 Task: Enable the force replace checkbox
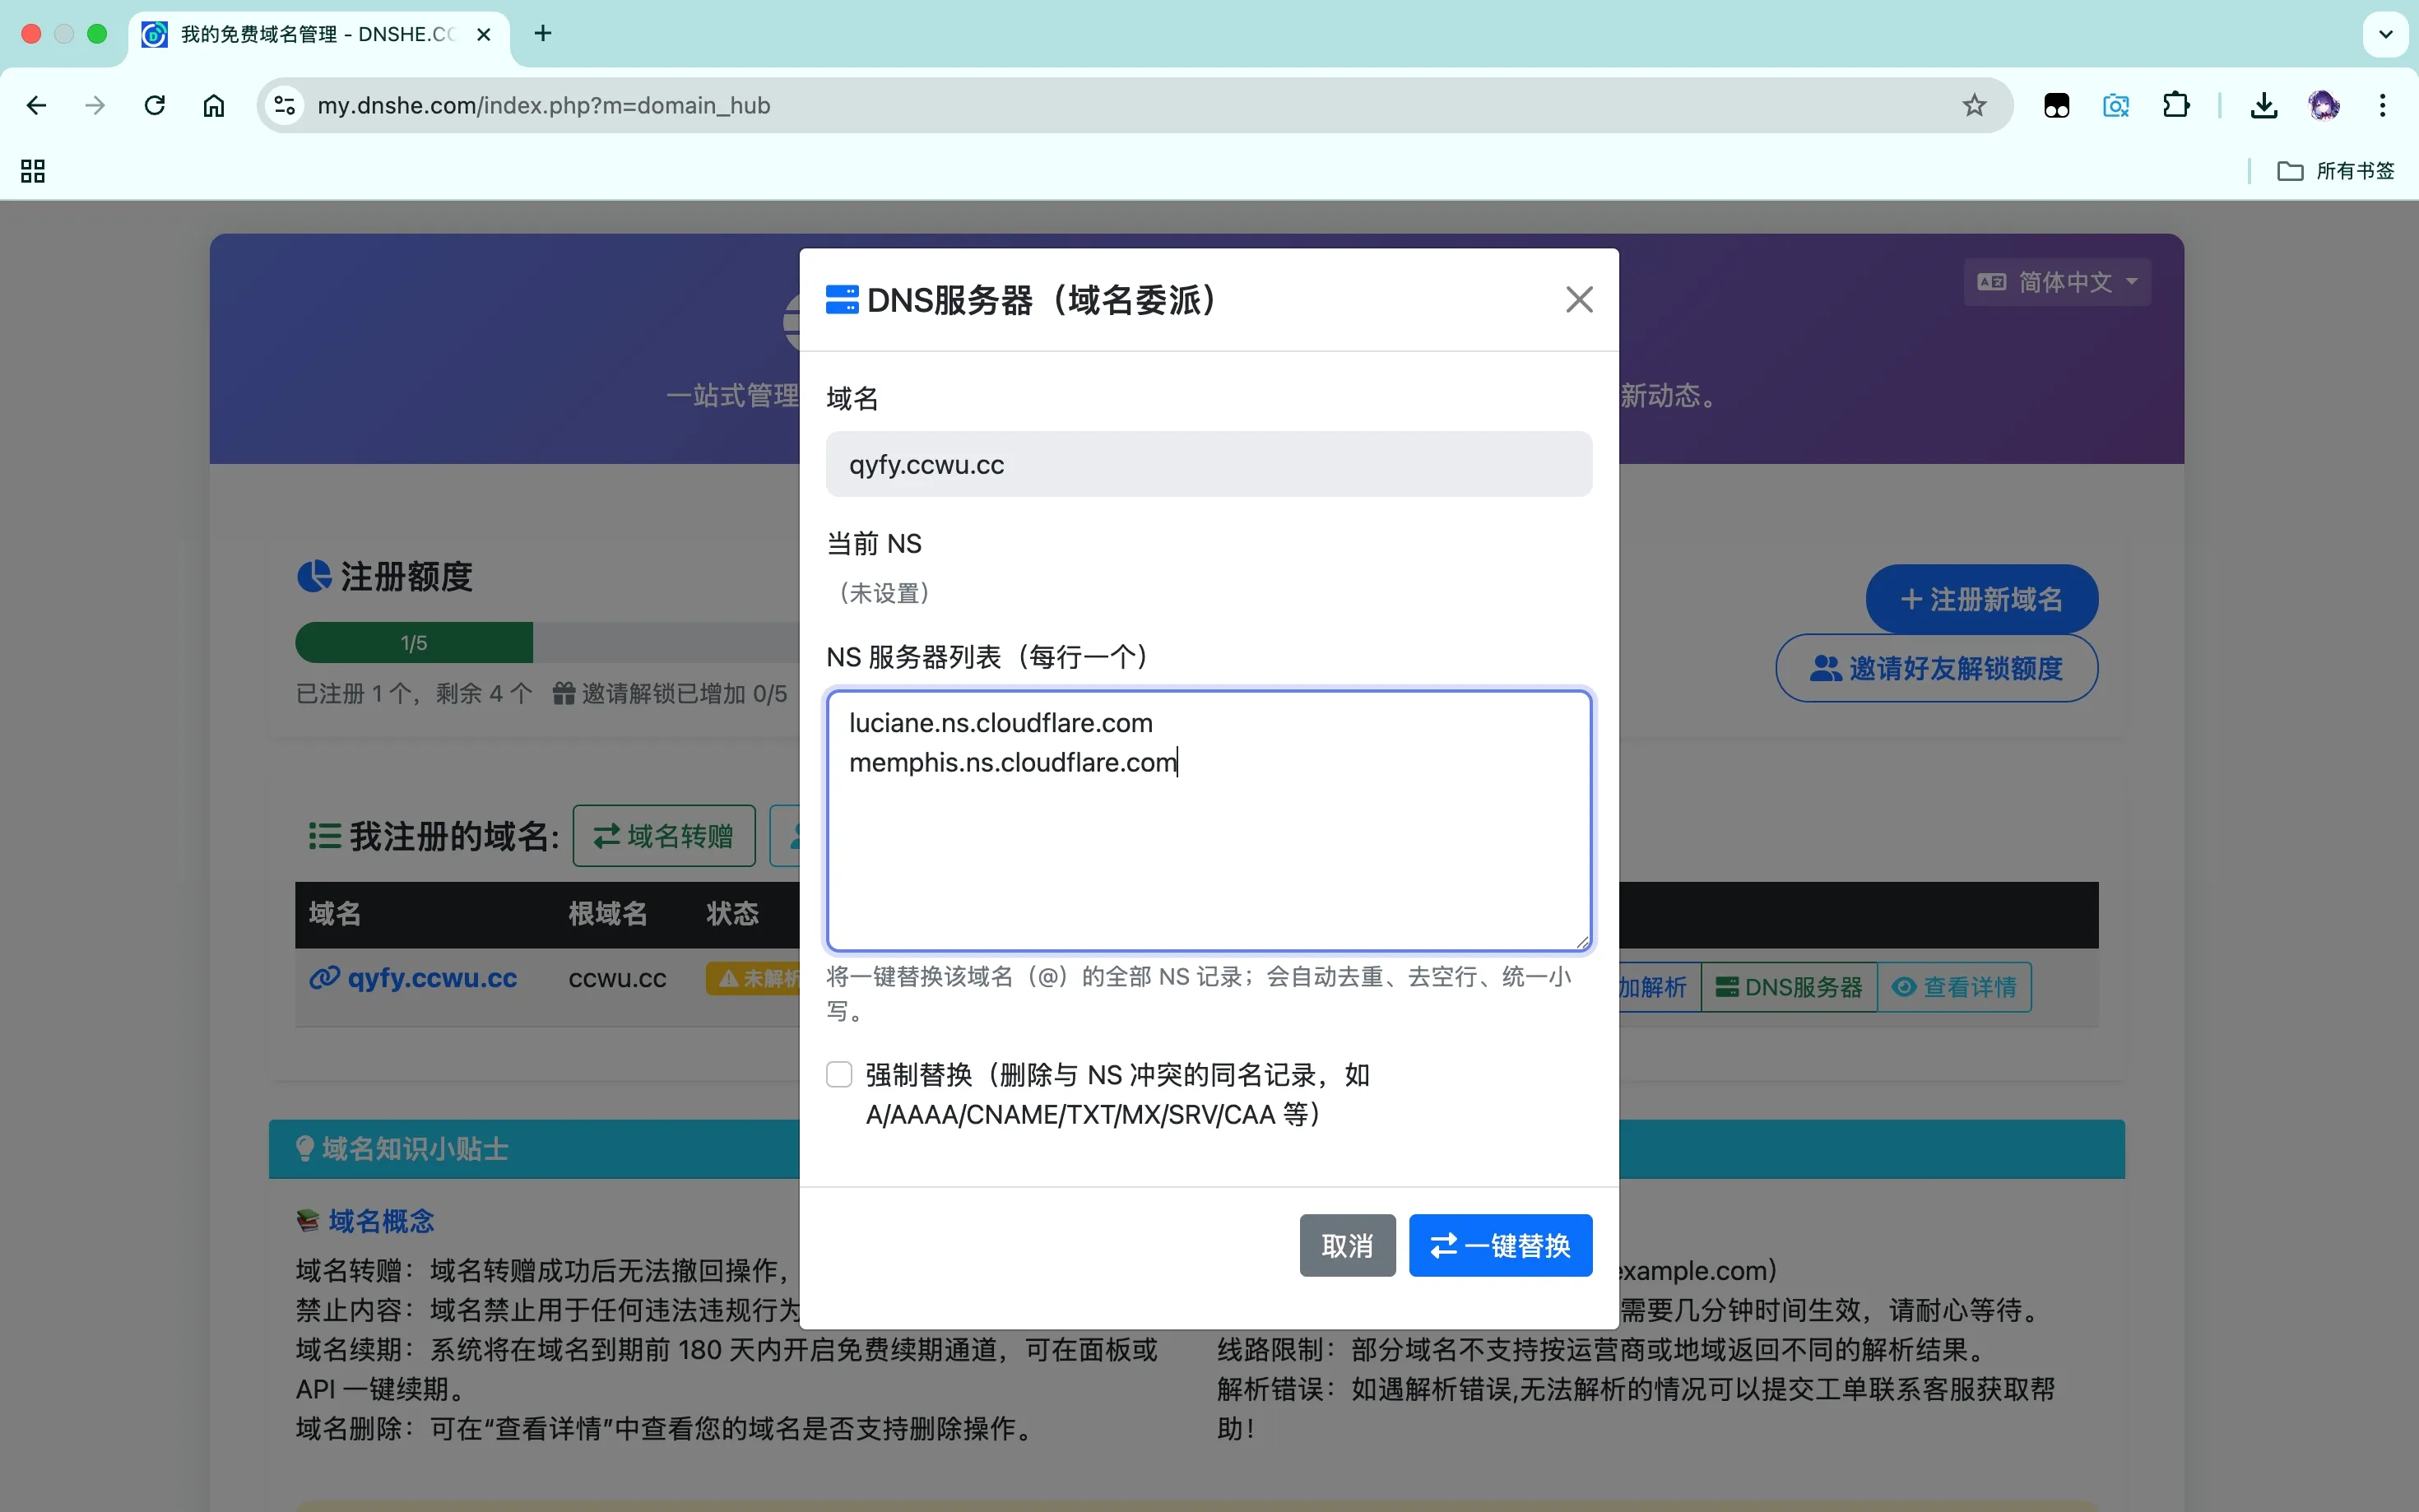point(839,1075)
